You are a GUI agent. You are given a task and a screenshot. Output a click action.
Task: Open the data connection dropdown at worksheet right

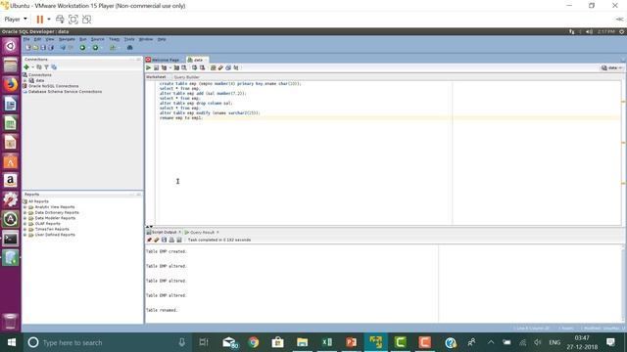(611, 67)
